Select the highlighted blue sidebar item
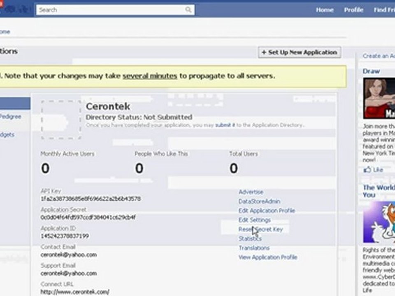 coord(15,103)
